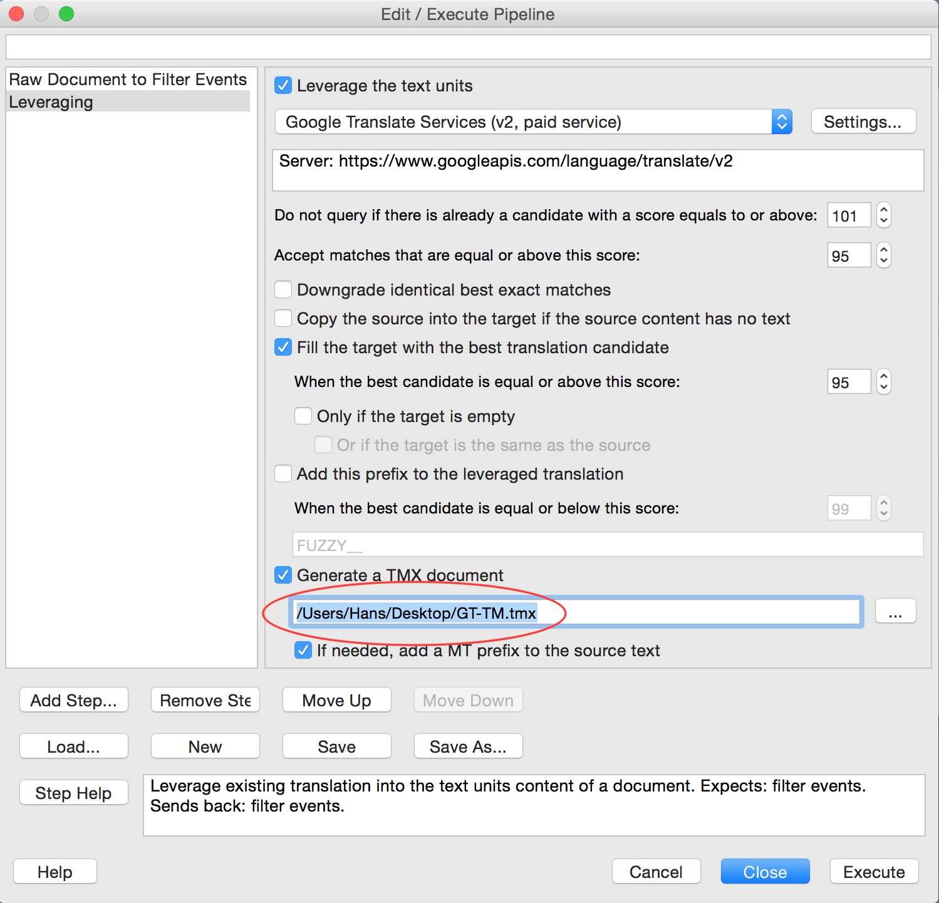This screenshot has width=939, height=903.
Task: Increase the do-not-query score stepper
Action: (883, 210)
